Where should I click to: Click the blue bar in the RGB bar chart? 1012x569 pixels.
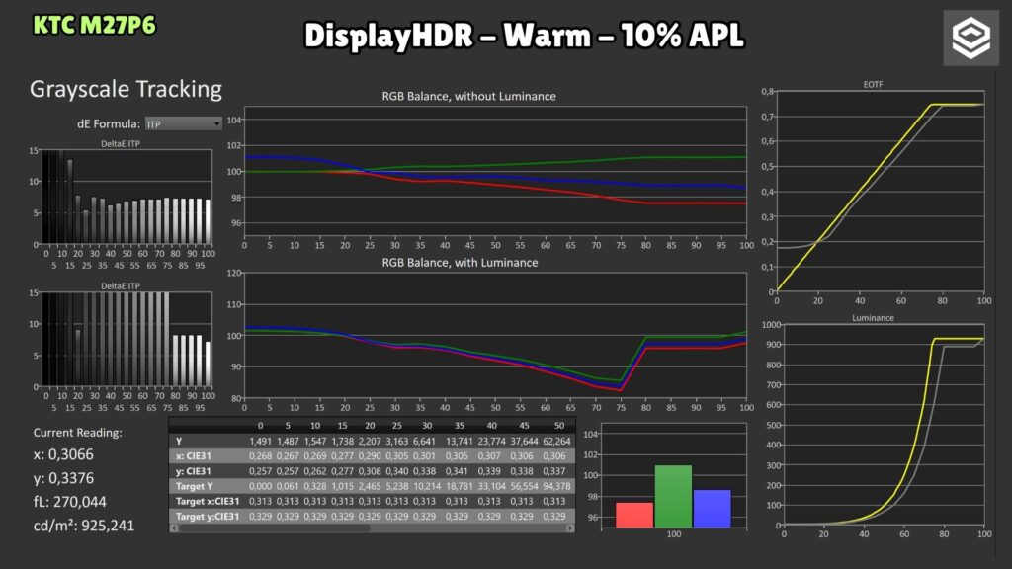pos(712,509)
